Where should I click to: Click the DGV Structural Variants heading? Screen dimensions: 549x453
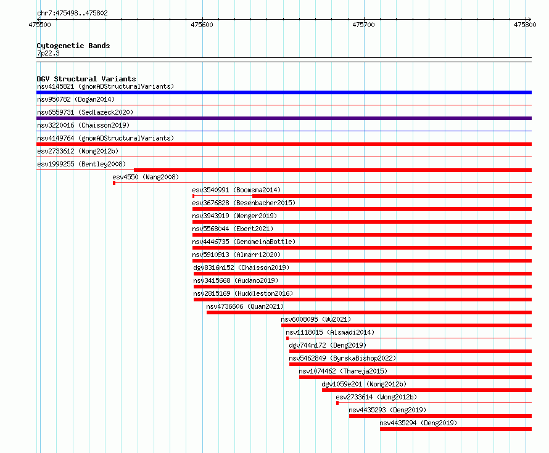tap(86, 79)
